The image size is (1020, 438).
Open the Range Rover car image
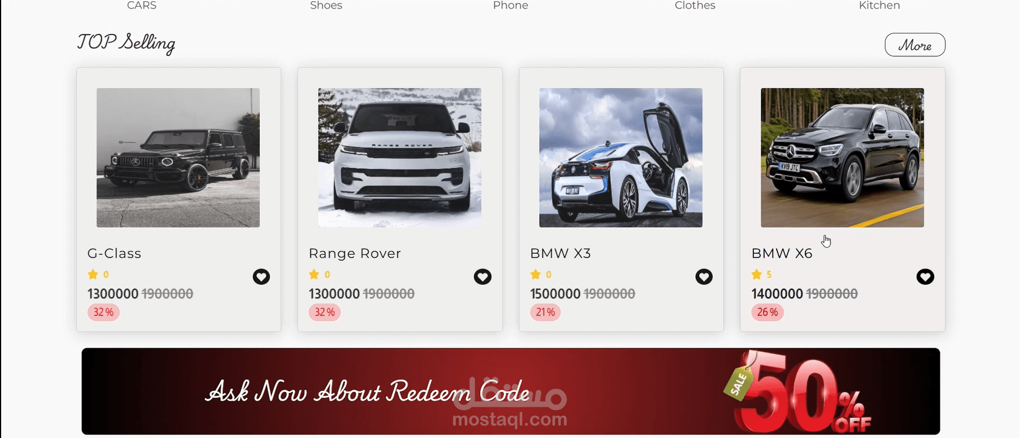pos(400,158)
